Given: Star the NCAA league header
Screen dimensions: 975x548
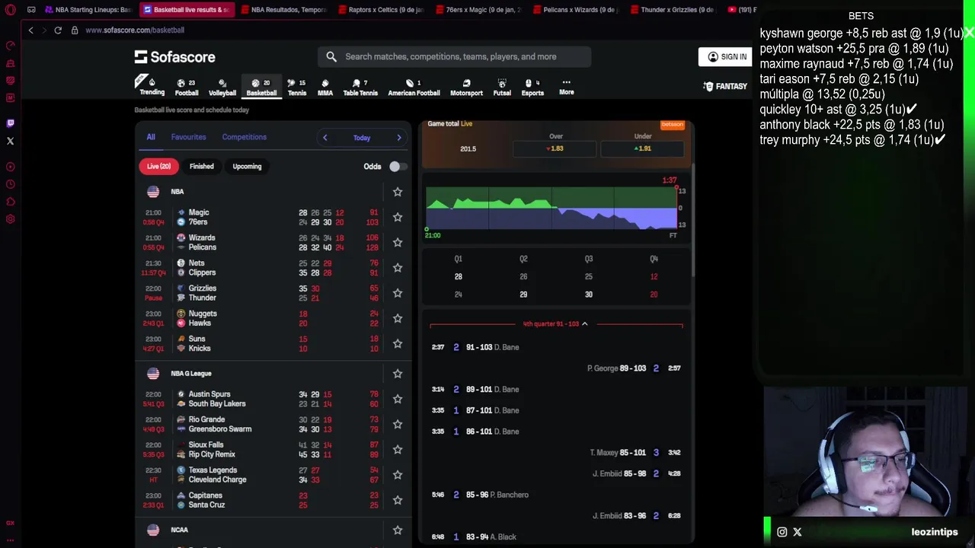Looking at the screenshot, I should [397, 530].
